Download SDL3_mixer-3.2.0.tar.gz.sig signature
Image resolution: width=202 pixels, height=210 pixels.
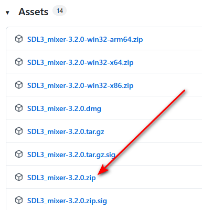point(71,154)
